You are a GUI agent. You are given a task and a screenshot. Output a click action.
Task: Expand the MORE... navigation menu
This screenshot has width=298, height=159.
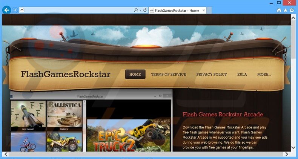coord(264,74)
